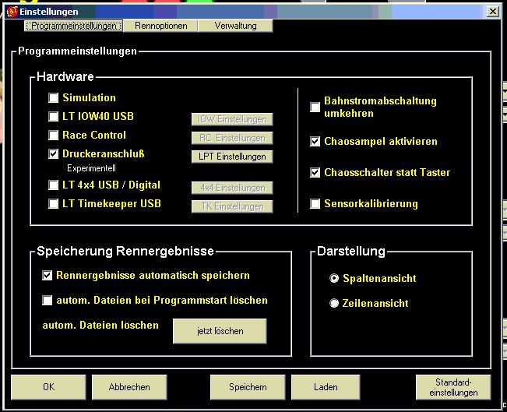Image resolution: width=507 pixels, height=412 pixels.
Task: Close the Einstellungen dialog window
Action: 492,12
